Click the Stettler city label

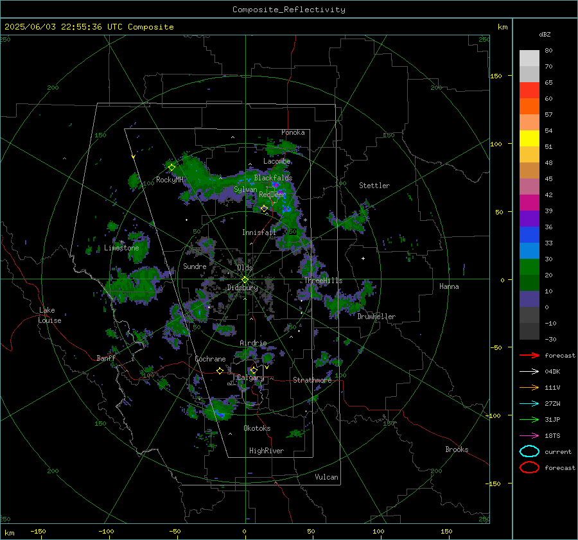pos(374,186)
